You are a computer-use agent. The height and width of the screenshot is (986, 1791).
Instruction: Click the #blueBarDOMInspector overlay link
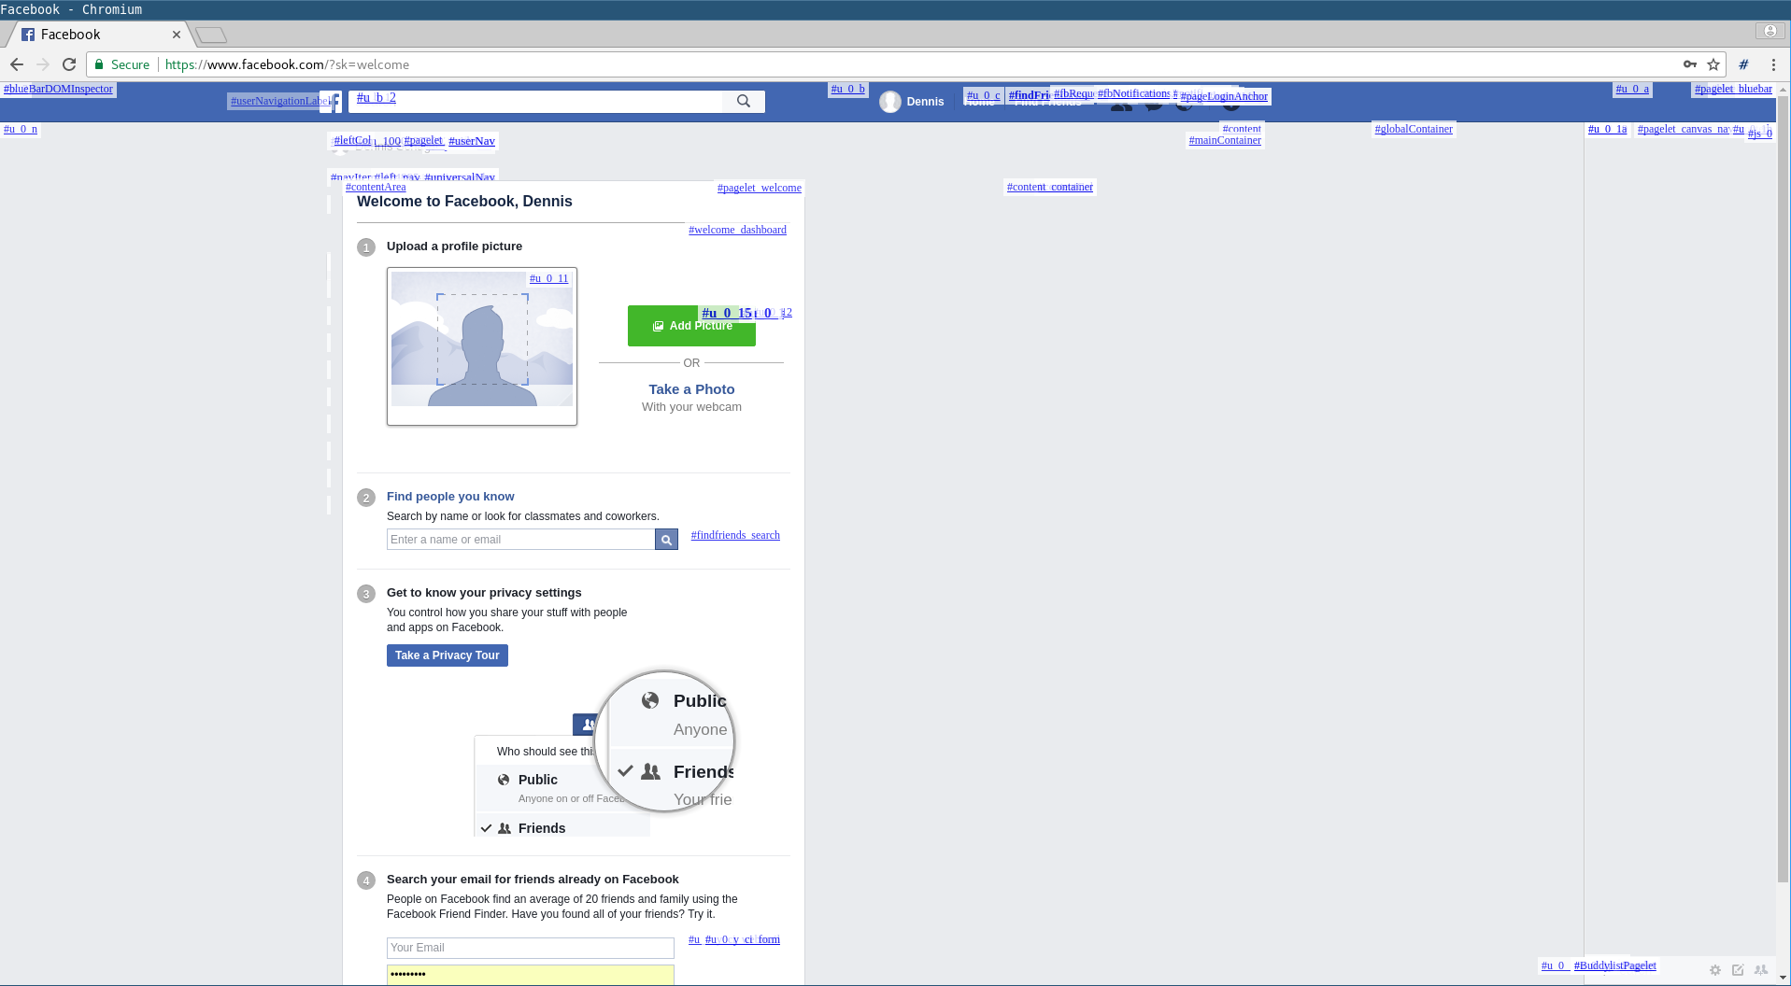pyautogui.click(x=58, y=89)
